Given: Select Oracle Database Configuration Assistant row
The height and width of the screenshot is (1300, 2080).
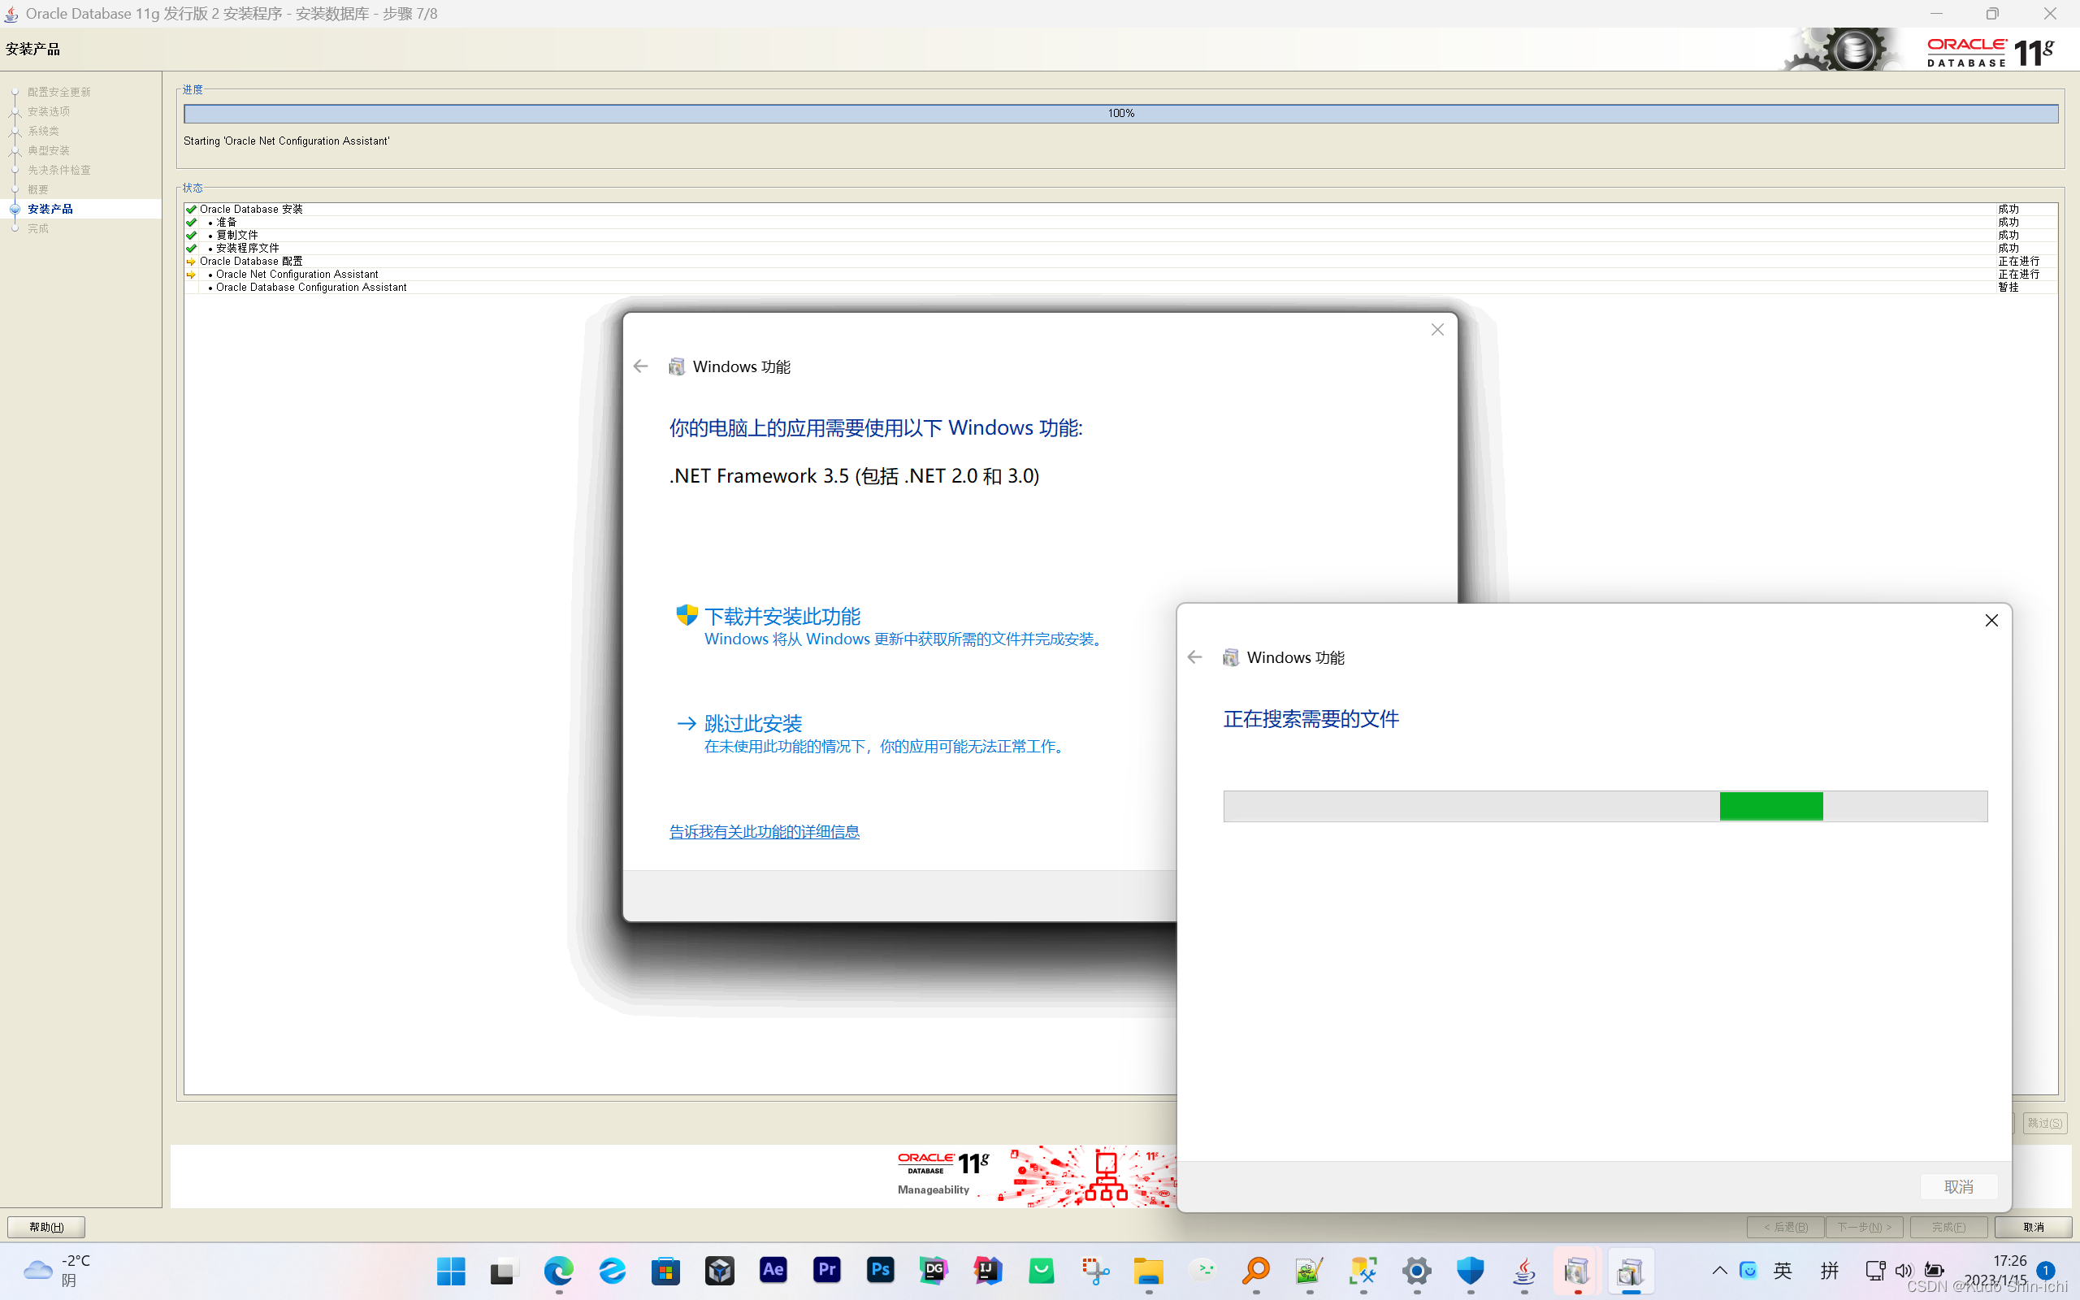Looking at the screenshot, I should point(1120,287).
